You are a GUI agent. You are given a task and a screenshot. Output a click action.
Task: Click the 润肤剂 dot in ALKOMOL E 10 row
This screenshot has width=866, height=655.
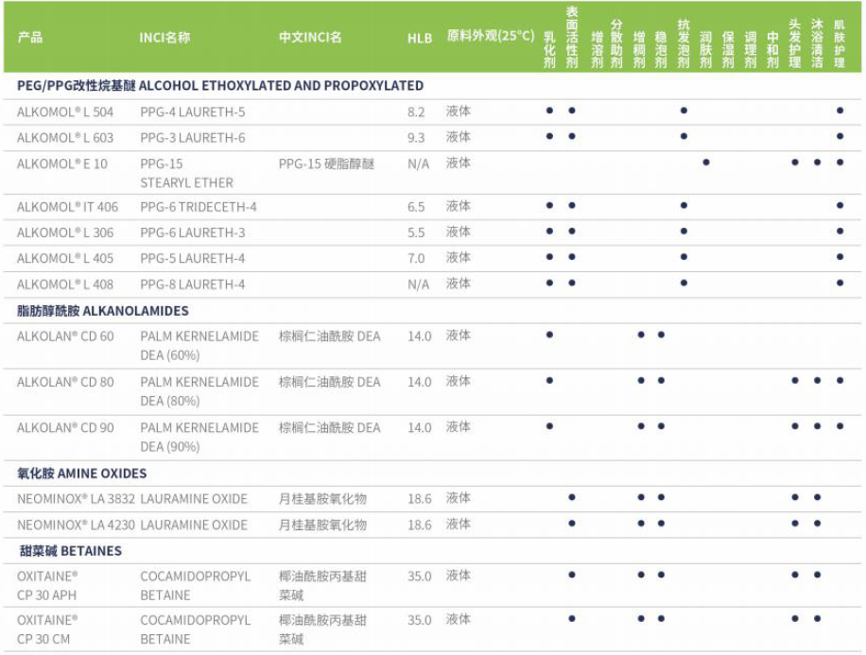click(x=706, y=163)
